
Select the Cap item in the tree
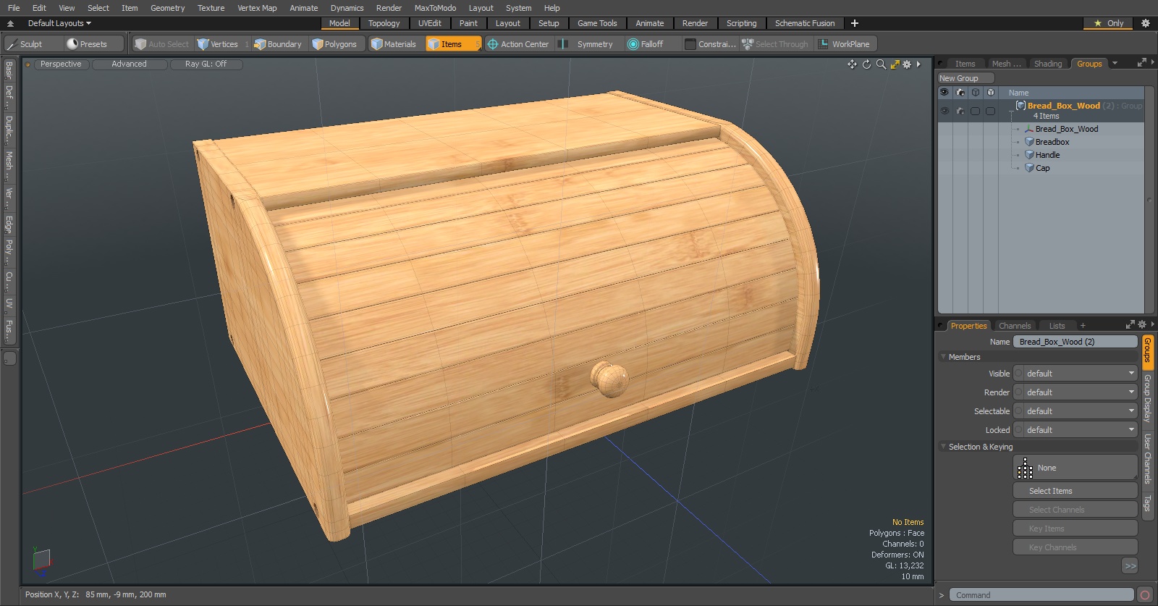(1042, 168)
